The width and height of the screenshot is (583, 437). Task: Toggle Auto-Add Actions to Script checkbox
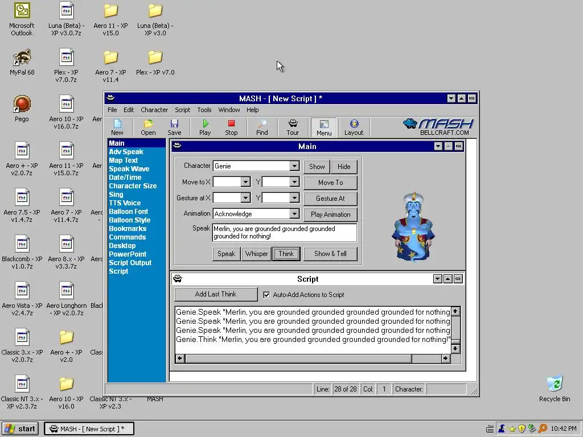click(x=266, y=295)
